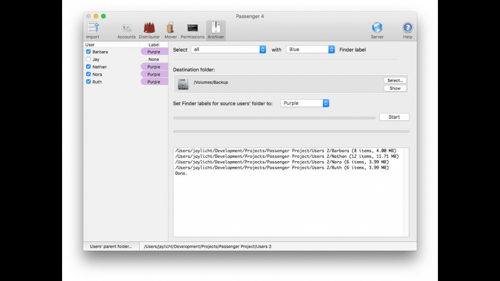
Task: Click the User column header
Action: tap(111, 45)
